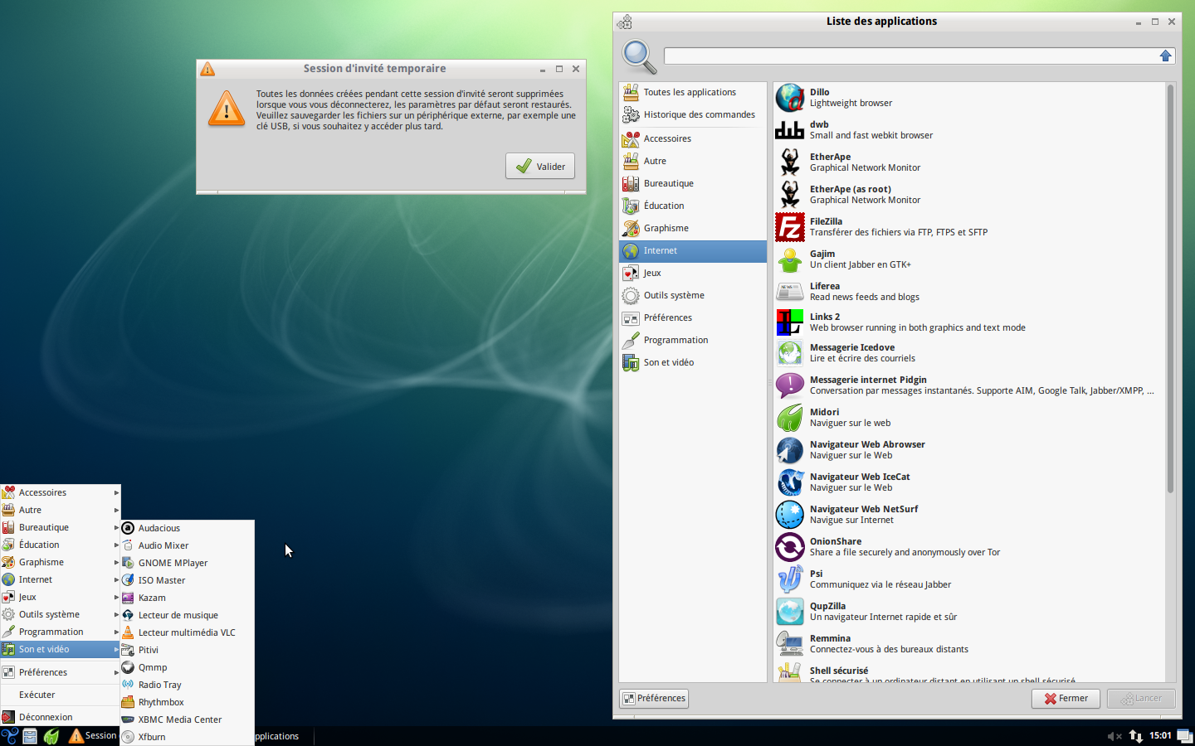Viewport: 1195px width, 746px height.
Task: Click the QupZilla browser icon
Action: 789,612
